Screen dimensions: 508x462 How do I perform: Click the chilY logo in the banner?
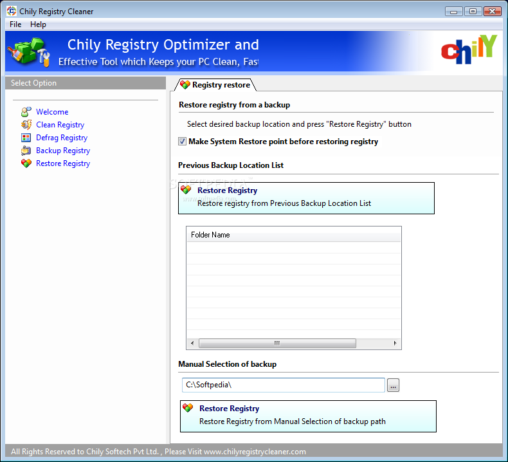click(469, 50)
